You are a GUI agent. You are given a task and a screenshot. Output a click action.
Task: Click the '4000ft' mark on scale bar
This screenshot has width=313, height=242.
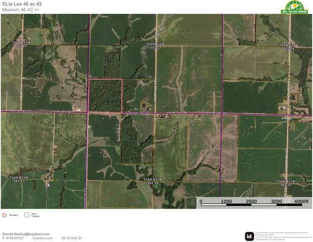(x=301, y=201)
